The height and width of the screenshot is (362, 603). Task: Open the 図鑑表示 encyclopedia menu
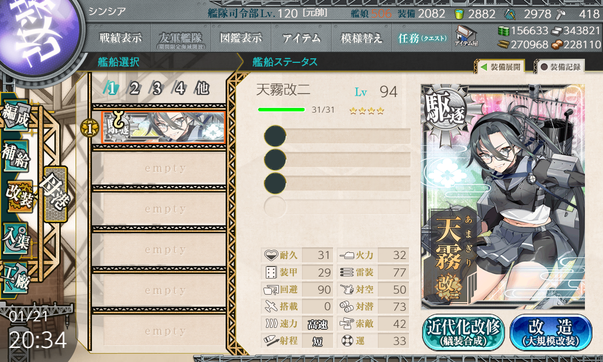tap(241, 38)
